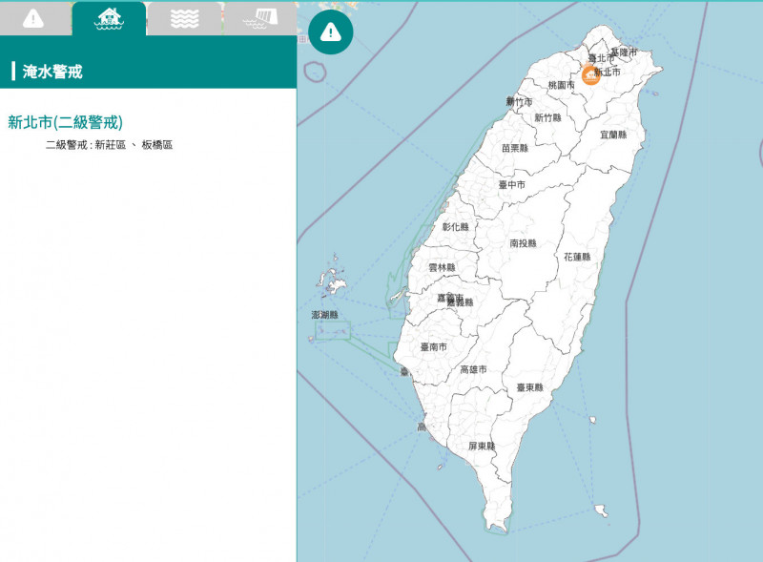
Task: Switch to the river water level tab
Action: (184, 18)
